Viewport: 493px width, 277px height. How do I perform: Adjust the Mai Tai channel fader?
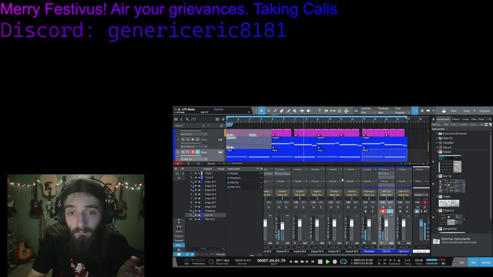click(x=386, y=224)
